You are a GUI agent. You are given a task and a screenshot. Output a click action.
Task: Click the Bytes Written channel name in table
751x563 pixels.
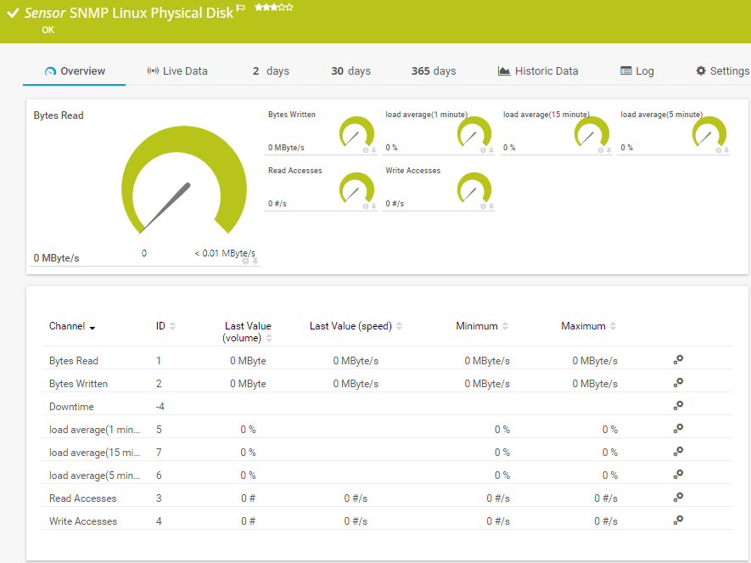pyautogui.click(x=78, y=384)
